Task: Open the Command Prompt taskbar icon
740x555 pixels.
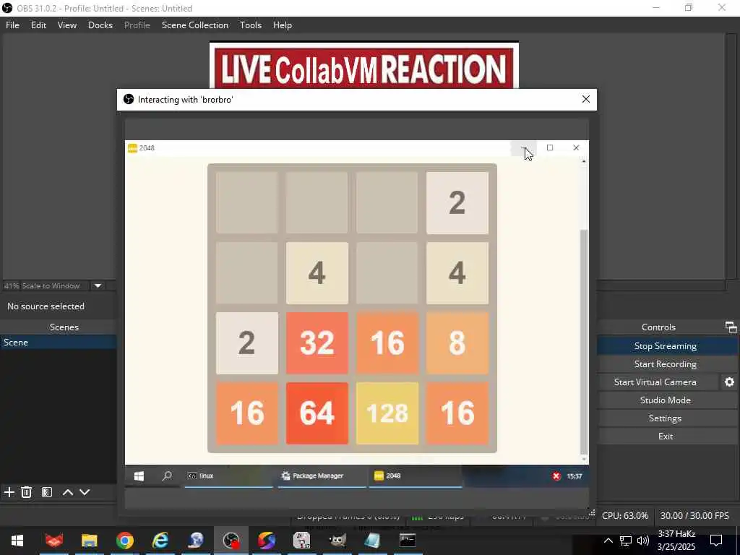Action: [408, 541]
